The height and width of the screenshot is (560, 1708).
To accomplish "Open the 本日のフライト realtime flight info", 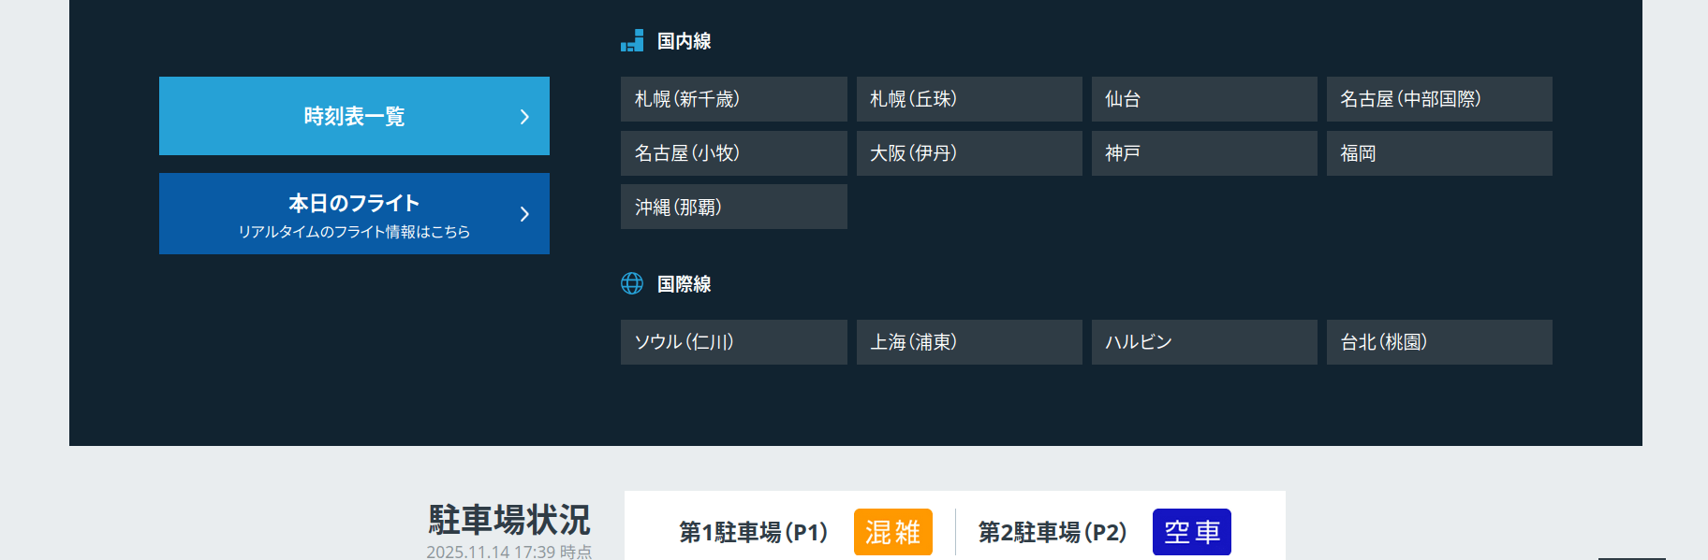I will coord(354,214).
